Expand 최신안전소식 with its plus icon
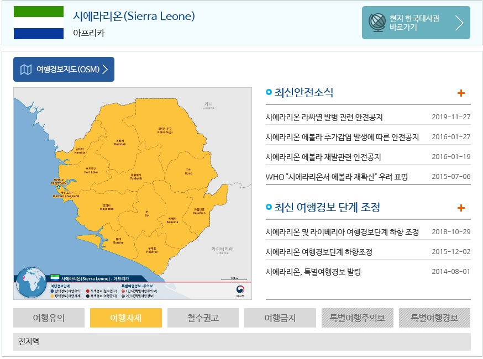 (x=461, y=93)
